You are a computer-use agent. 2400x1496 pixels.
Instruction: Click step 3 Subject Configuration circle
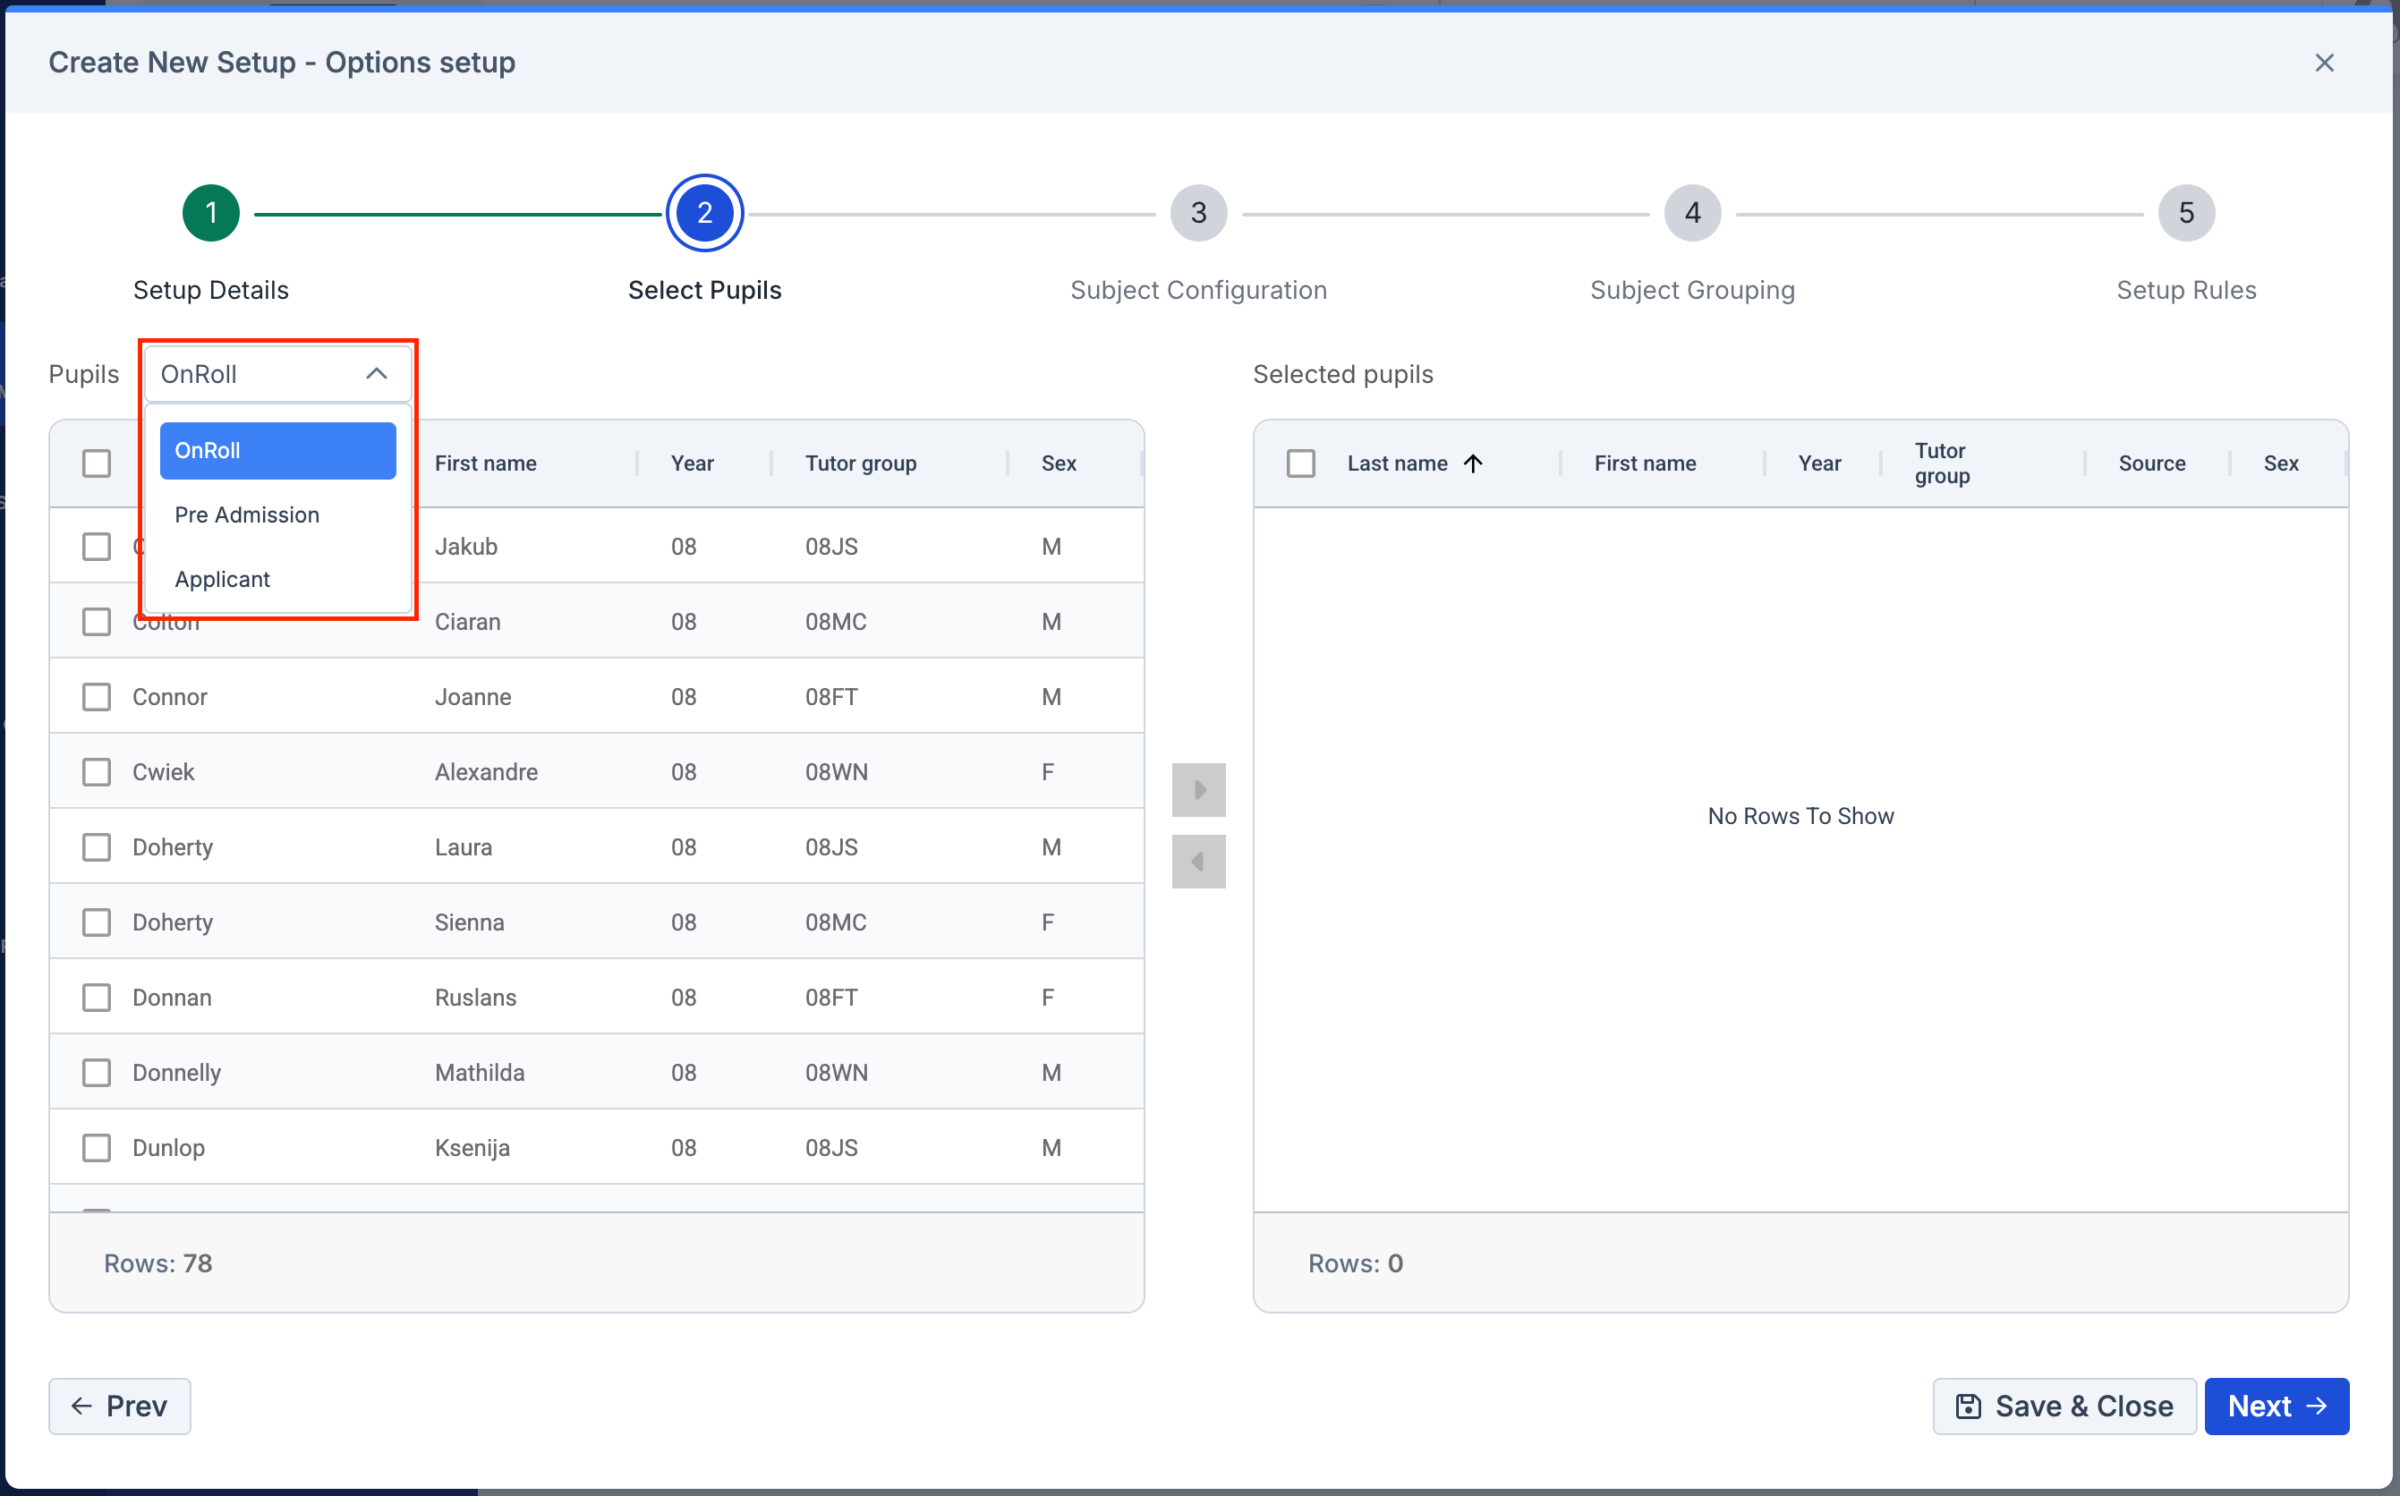[1198, 213]
